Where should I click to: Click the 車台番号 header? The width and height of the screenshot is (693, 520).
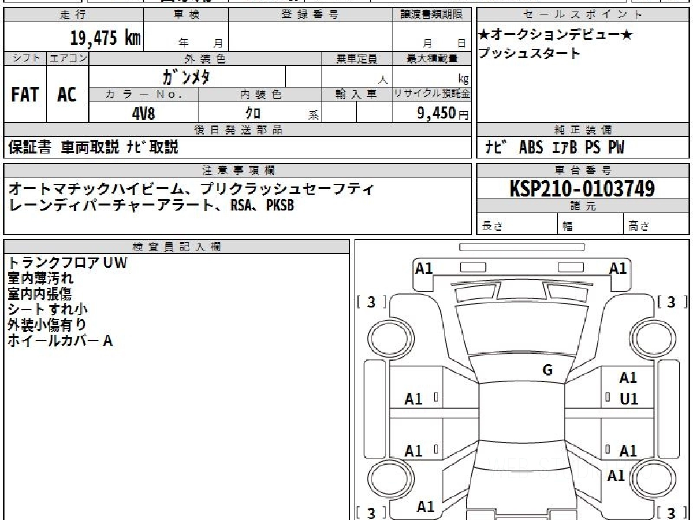(583, 170)
